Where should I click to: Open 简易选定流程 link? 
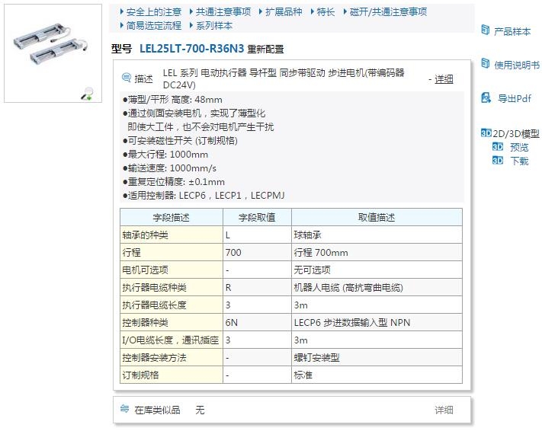pyautogui.click(x=153, y=25)
